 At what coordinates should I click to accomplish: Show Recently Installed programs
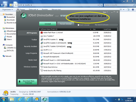coord(30,47)
